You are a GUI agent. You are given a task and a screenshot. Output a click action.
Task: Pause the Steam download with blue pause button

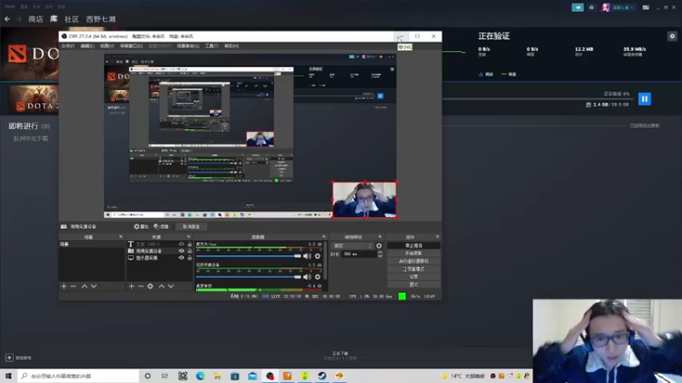644,99
